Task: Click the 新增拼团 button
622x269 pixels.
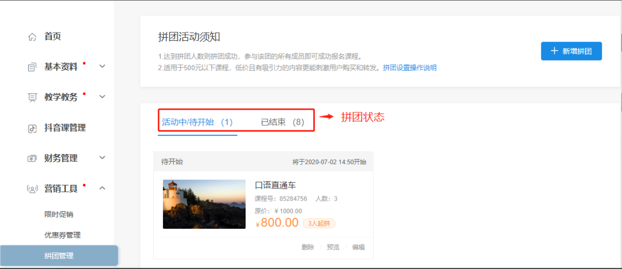Action: click(571, 51)
